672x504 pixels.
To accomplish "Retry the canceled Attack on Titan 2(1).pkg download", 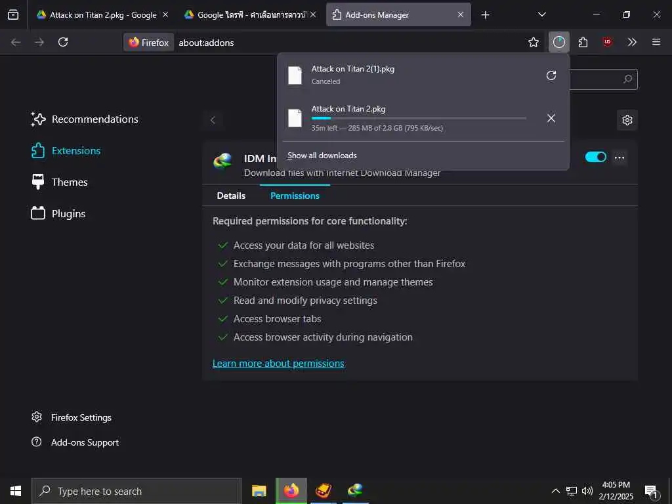I will [x=551, y=75].
